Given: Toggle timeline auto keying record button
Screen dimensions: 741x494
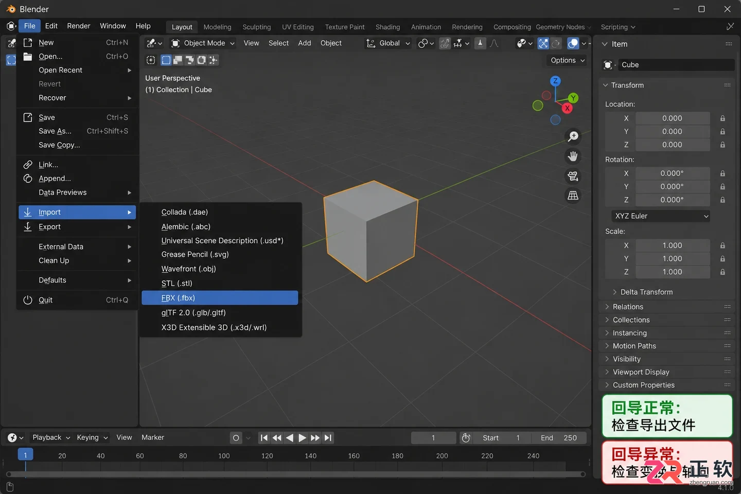Looking at the screenshot, I should [236, 438].
